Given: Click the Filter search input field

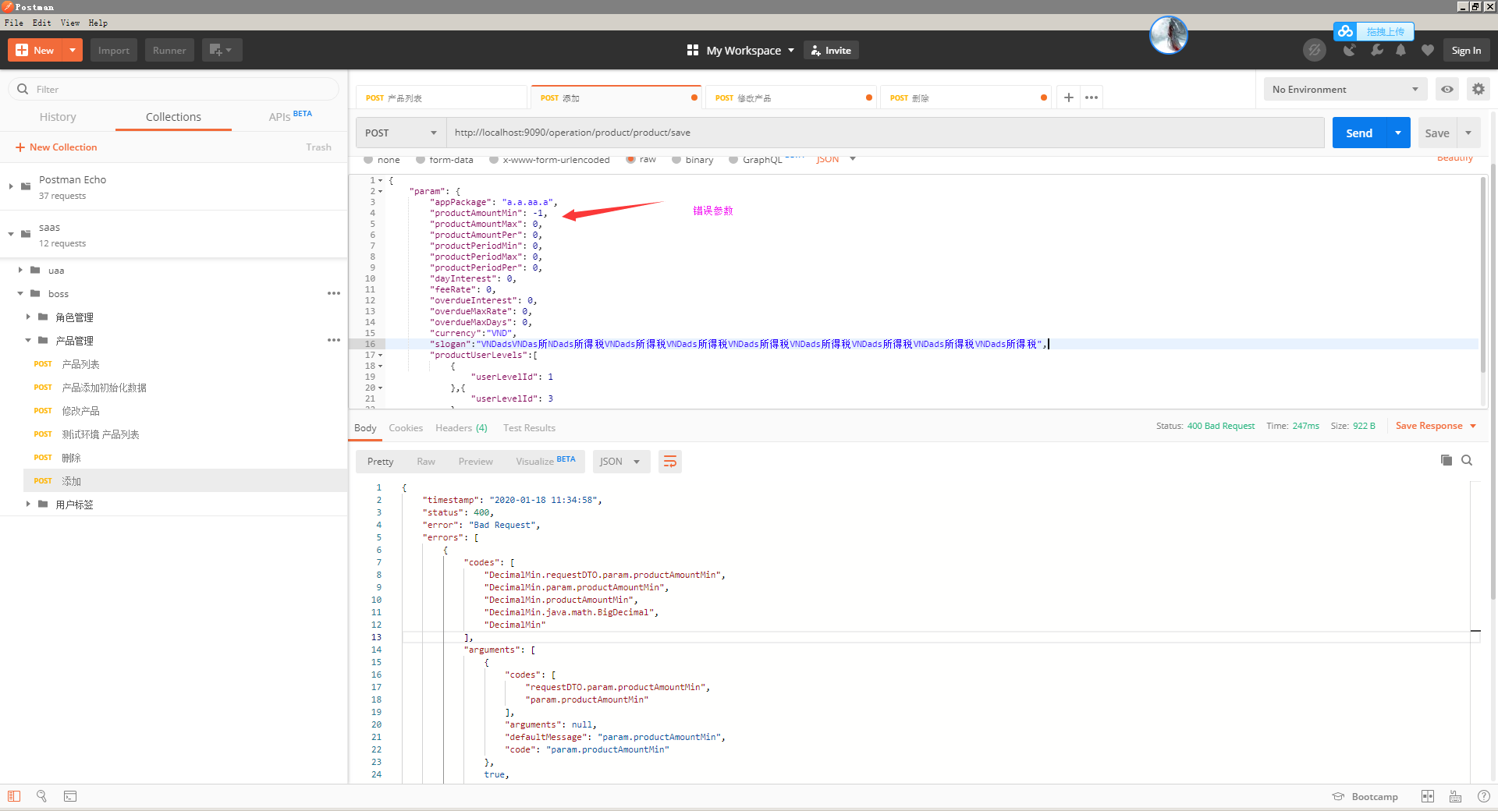Looking at the screenshot, I should [x=172, y=89].
